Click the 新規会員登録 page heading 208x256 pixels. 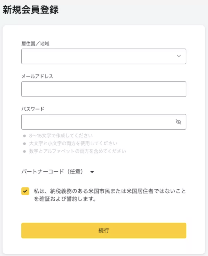[31, 10]
